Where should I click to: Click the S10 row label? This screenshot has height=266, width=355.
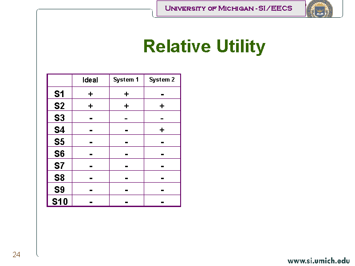60,202
